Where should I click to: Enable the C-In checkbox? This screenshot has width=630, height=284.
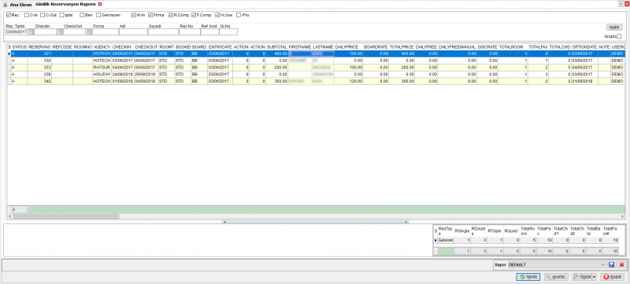(x=27, y=15)
